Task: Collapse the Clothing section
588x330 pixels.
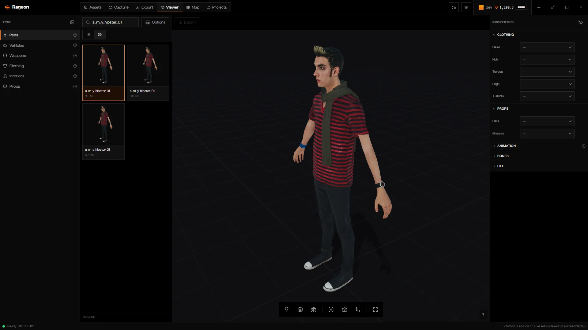Action: [x=539, y=35]
